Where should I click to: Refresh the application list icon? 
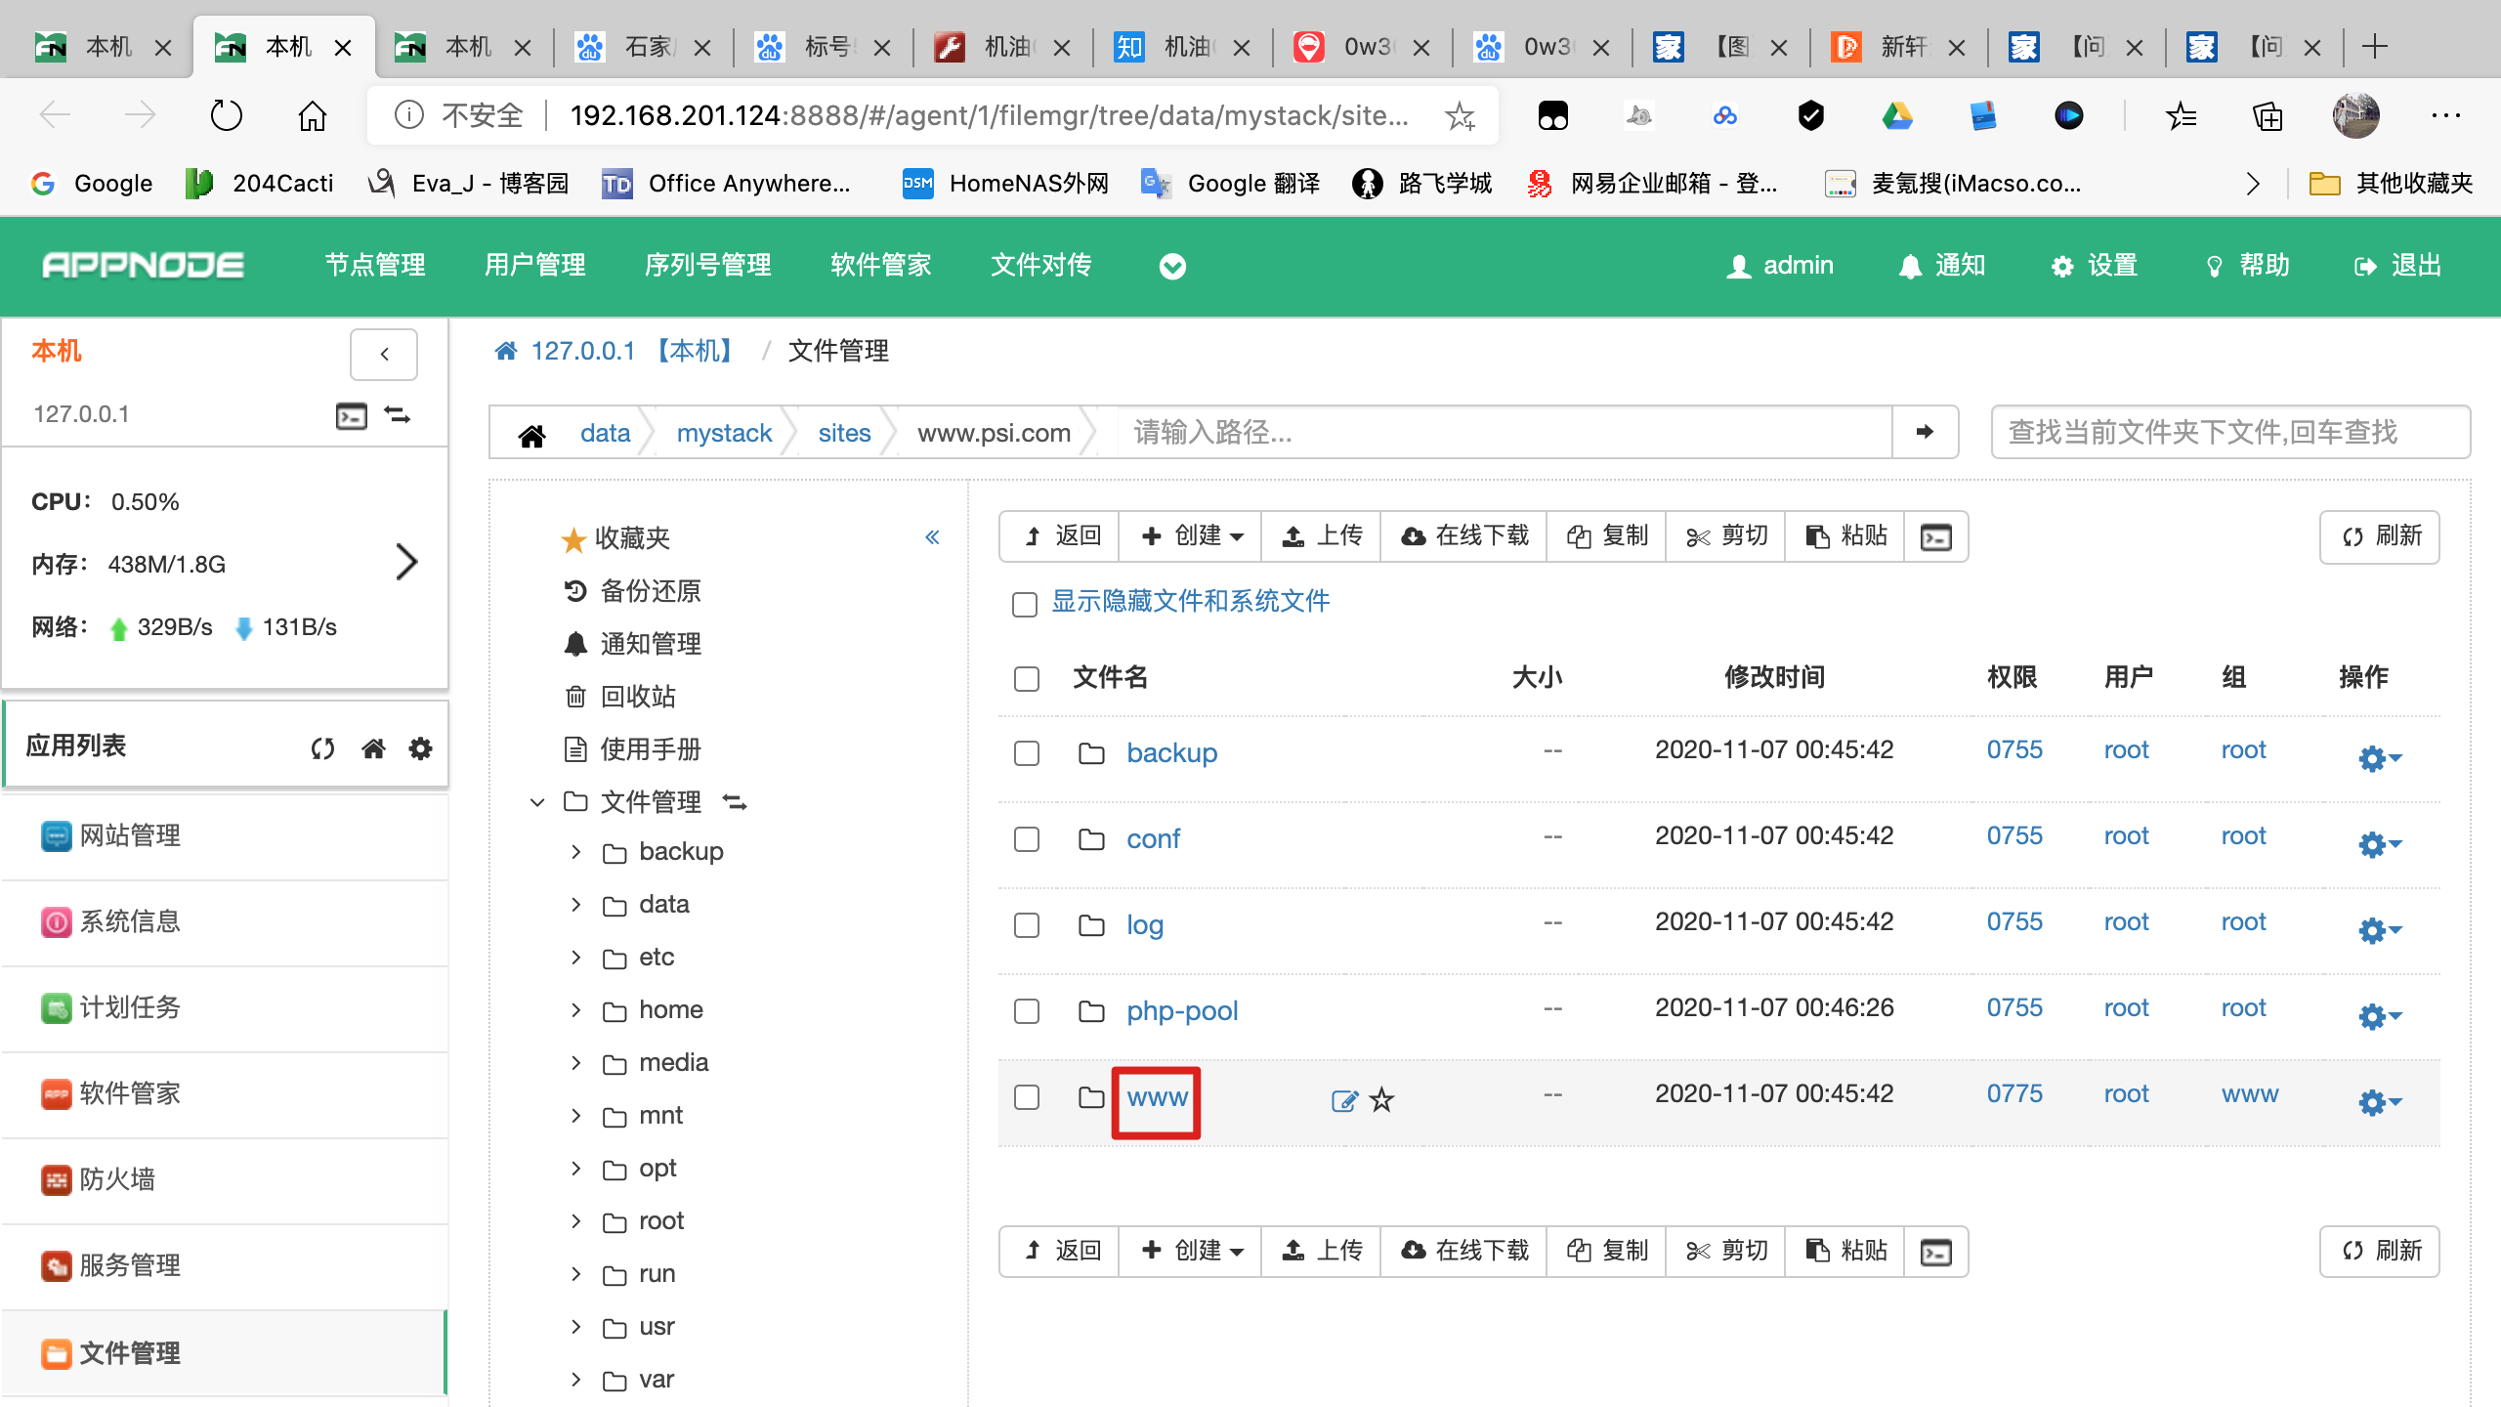[322, 747]
